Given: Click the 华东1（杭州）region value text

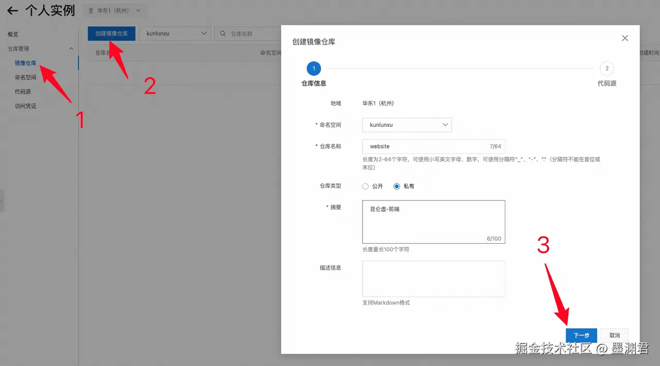Looking at the screenshot, I should coord(377,103).
